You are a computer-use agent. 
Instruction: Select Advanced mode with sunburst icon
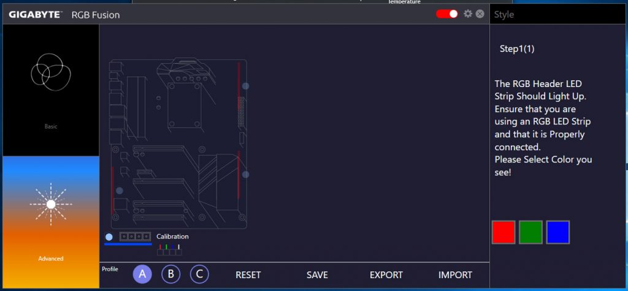coord(51,222)
